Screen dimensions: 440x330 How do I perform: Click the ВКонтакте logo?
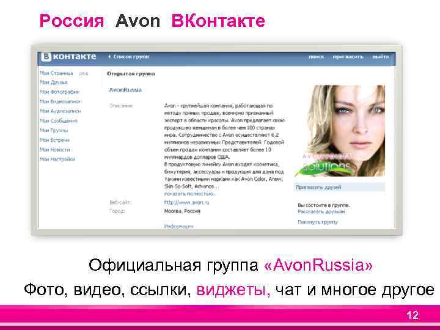(68, 57)
